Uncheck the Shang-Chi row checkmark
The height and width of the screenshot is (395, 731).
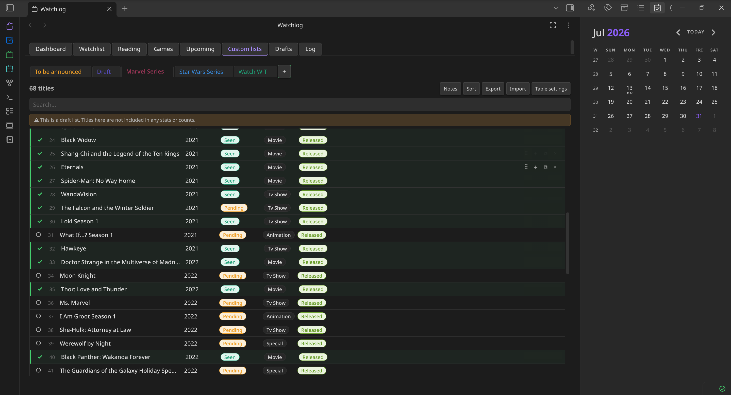pyautogui.click(x=40, y=154)
